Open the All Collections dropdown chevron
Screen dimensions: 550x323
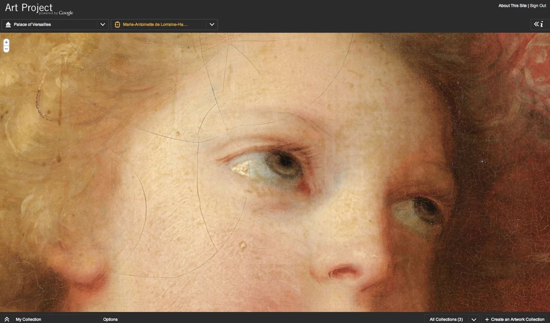click(x=474, y=319)
